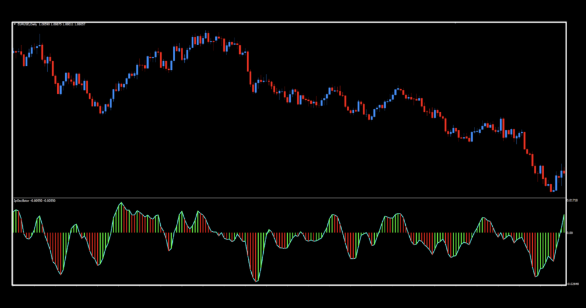Screen dimensions: 586x308
Task: Click the final green oscillator bar at right edge
Action: 564,223
